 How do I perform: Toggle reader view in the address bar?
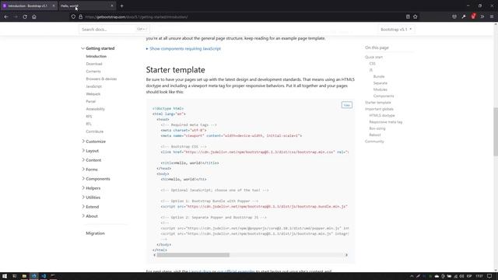click(x=408, y=17)
